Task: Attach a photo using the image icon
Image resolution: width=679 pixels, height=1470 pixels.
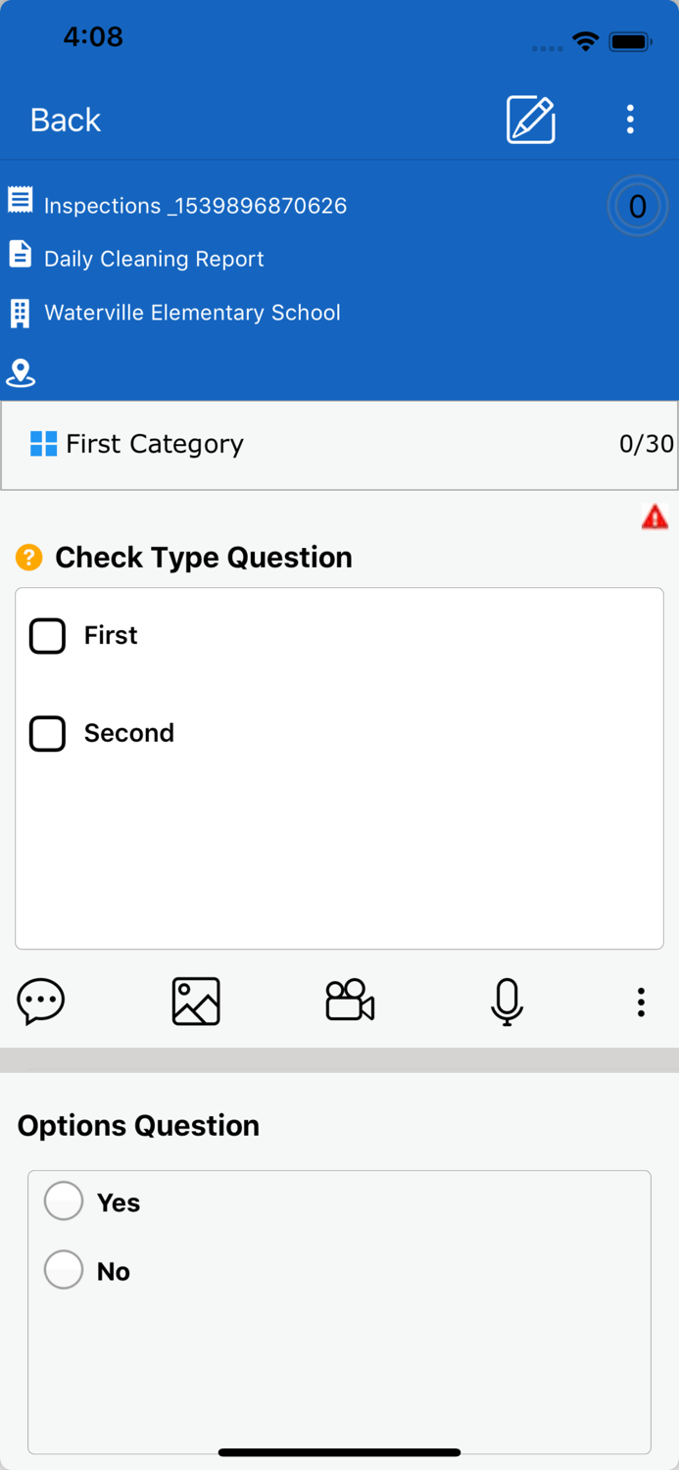Action: [195, 1001]
